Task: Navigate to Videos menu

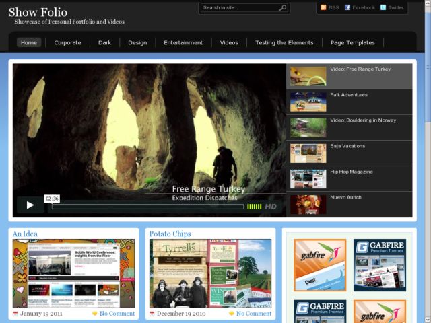Action: 229,42
